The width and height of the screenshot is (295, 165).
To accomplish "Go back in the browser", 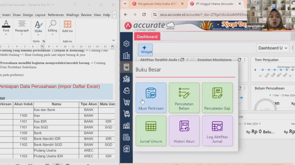I will (126, 15).
